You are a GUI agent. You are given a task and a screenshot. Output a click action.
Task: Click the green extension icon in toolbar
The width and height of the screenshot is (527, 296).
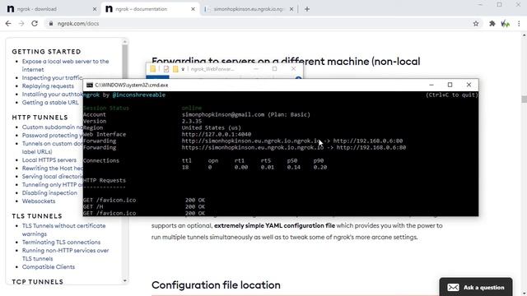[505, 24]
